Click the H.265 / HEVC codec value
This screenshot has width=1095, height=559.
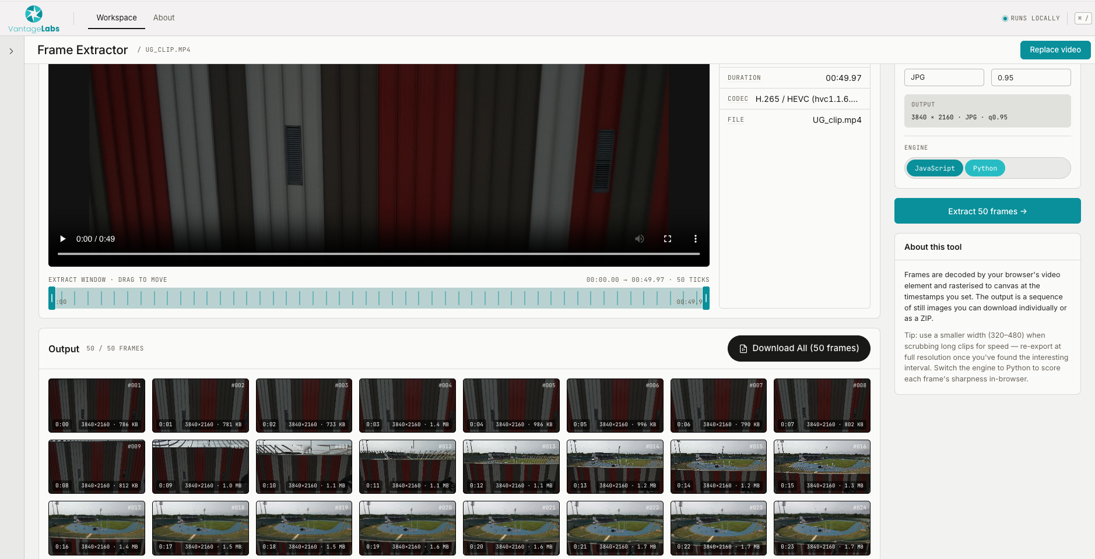pos(806,99)
